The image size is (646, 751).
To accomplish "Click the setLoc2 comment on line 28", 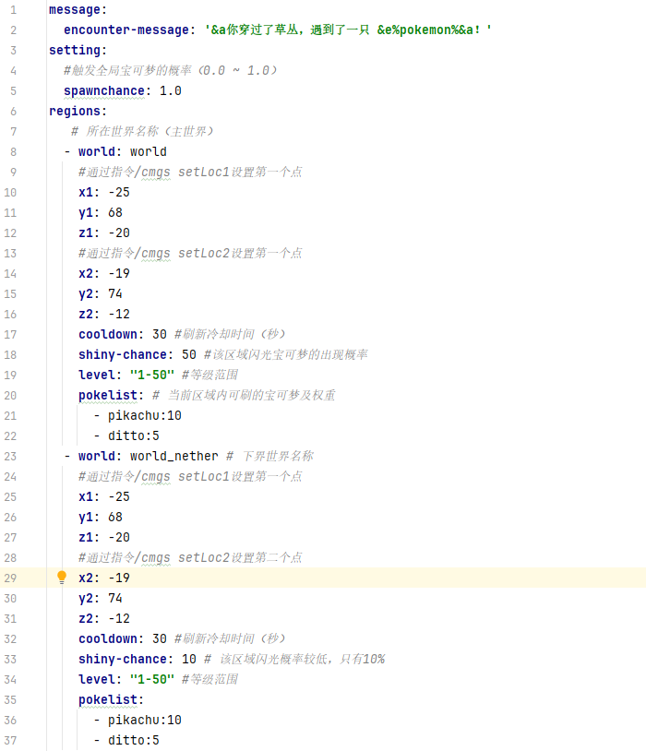I will 190,557.
